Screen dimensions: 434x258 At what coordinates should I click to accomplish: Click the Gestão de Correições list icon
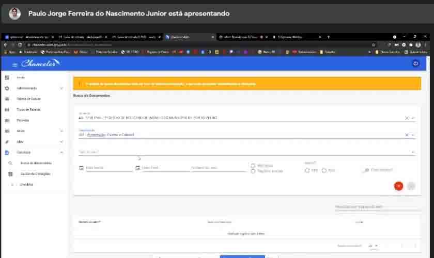[x=10, y=174]
